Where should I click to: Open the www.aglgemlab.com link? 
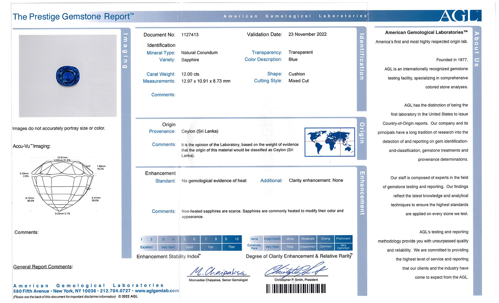(157, 291)
